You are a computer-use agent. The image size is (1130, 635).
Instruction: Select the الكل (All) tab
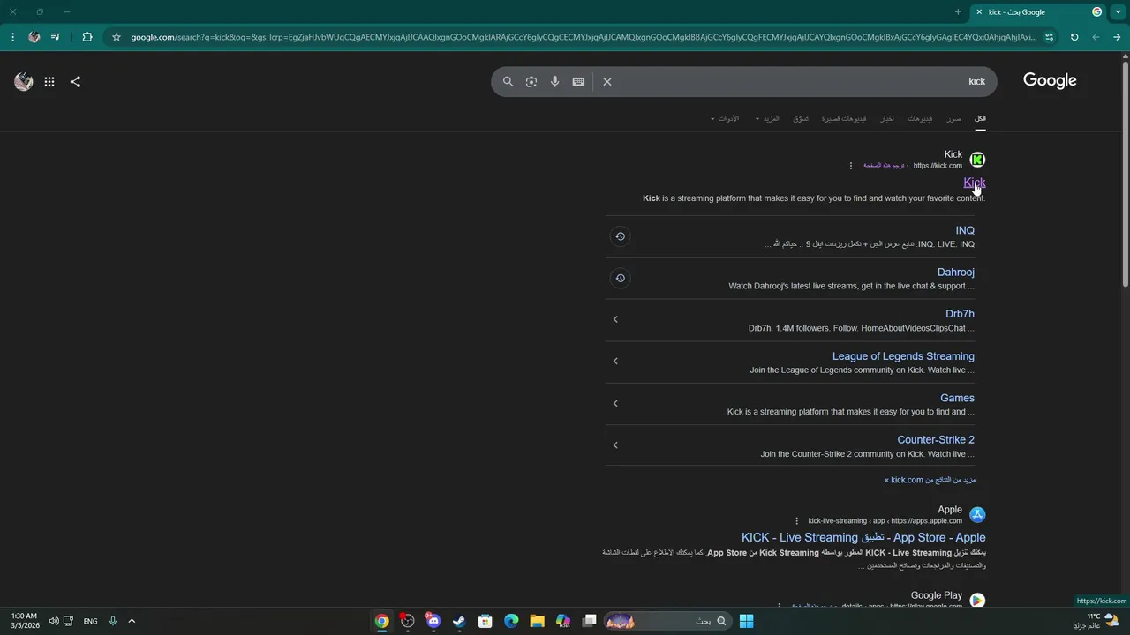click(x=980, y=118)
